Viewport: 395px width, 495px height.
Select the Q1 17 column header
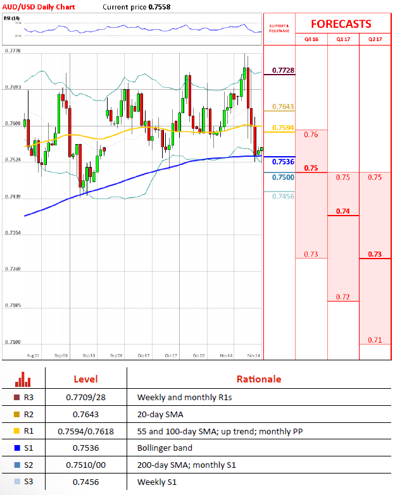click(343, 39)
